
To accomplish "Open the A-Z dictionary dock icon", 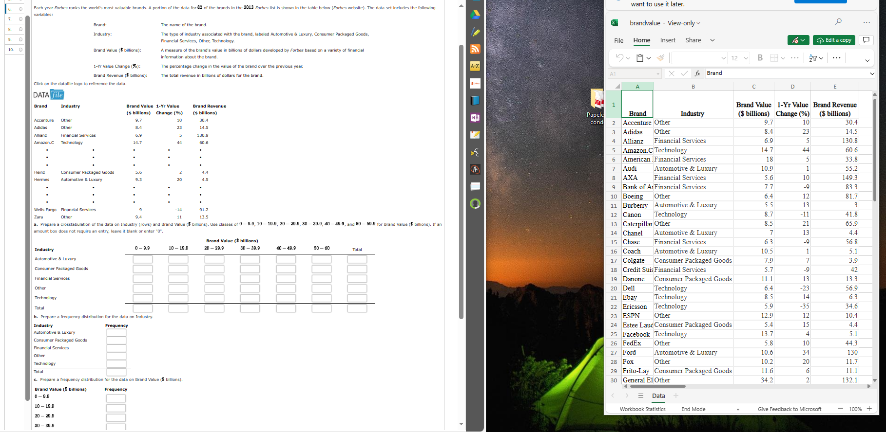I will tap(475, 66).
